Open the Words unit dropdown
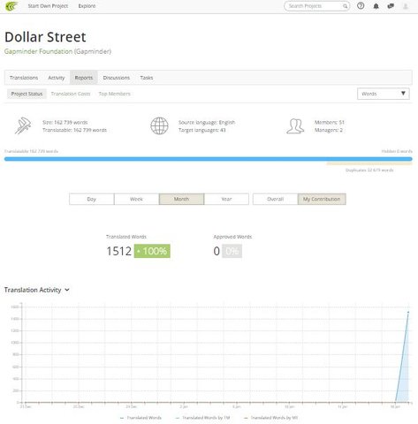418x424 pixels. (384, 94)
